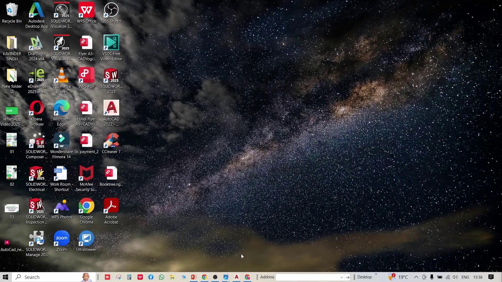
Task: Select the WPS Office desktop shortcut
Action: click(86, 13)
